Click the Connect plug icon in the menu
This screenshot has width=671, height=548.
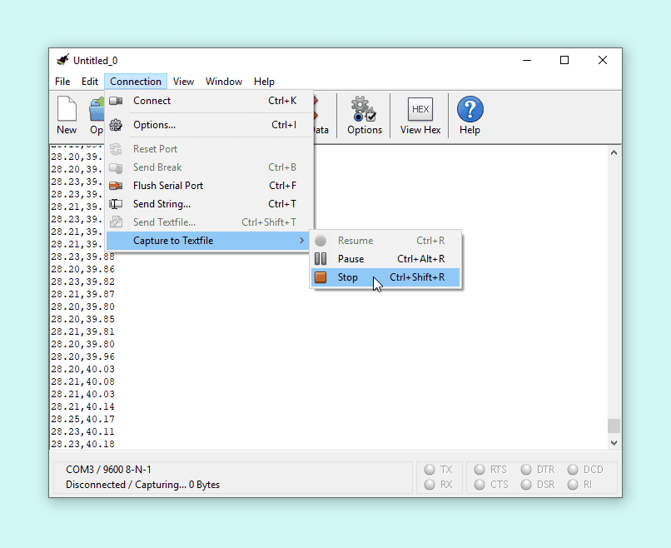tap(117, 101)
